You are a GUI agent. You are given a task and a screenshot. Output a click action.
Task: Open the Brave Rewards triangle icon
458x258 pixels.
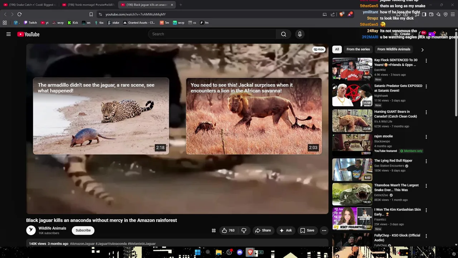[x=350, y=14]
